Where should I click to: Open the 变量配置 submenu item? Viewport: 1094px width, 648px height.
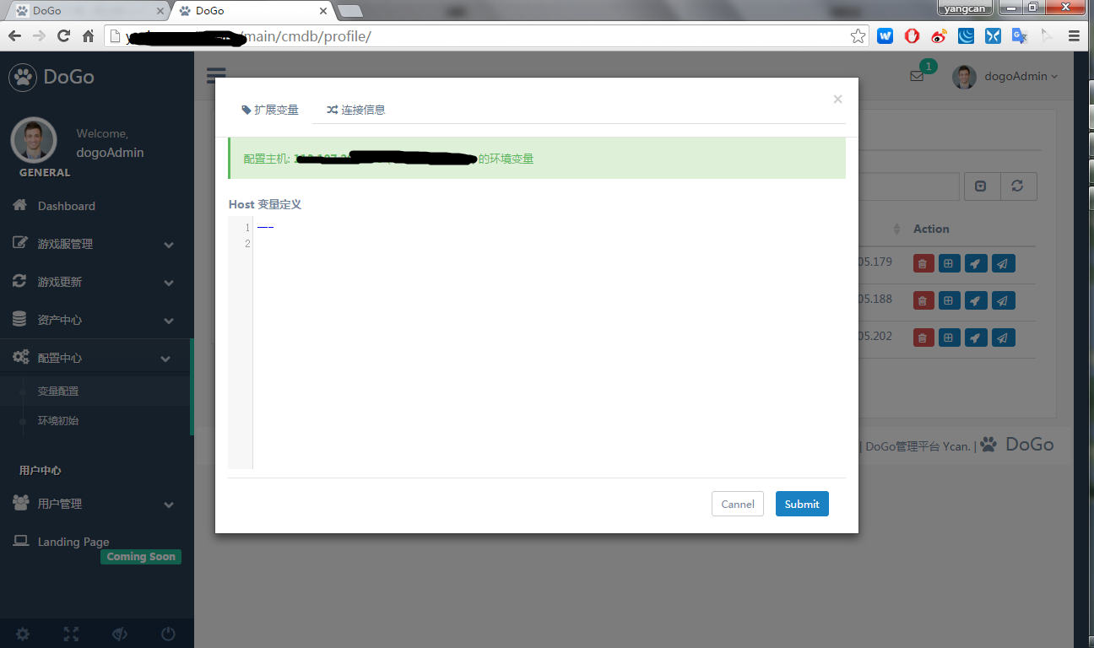click(58, 391)
